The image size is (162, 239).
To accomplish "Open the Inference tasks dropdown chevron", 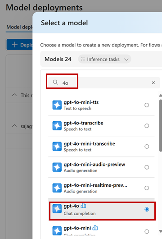I will [126, 60].
